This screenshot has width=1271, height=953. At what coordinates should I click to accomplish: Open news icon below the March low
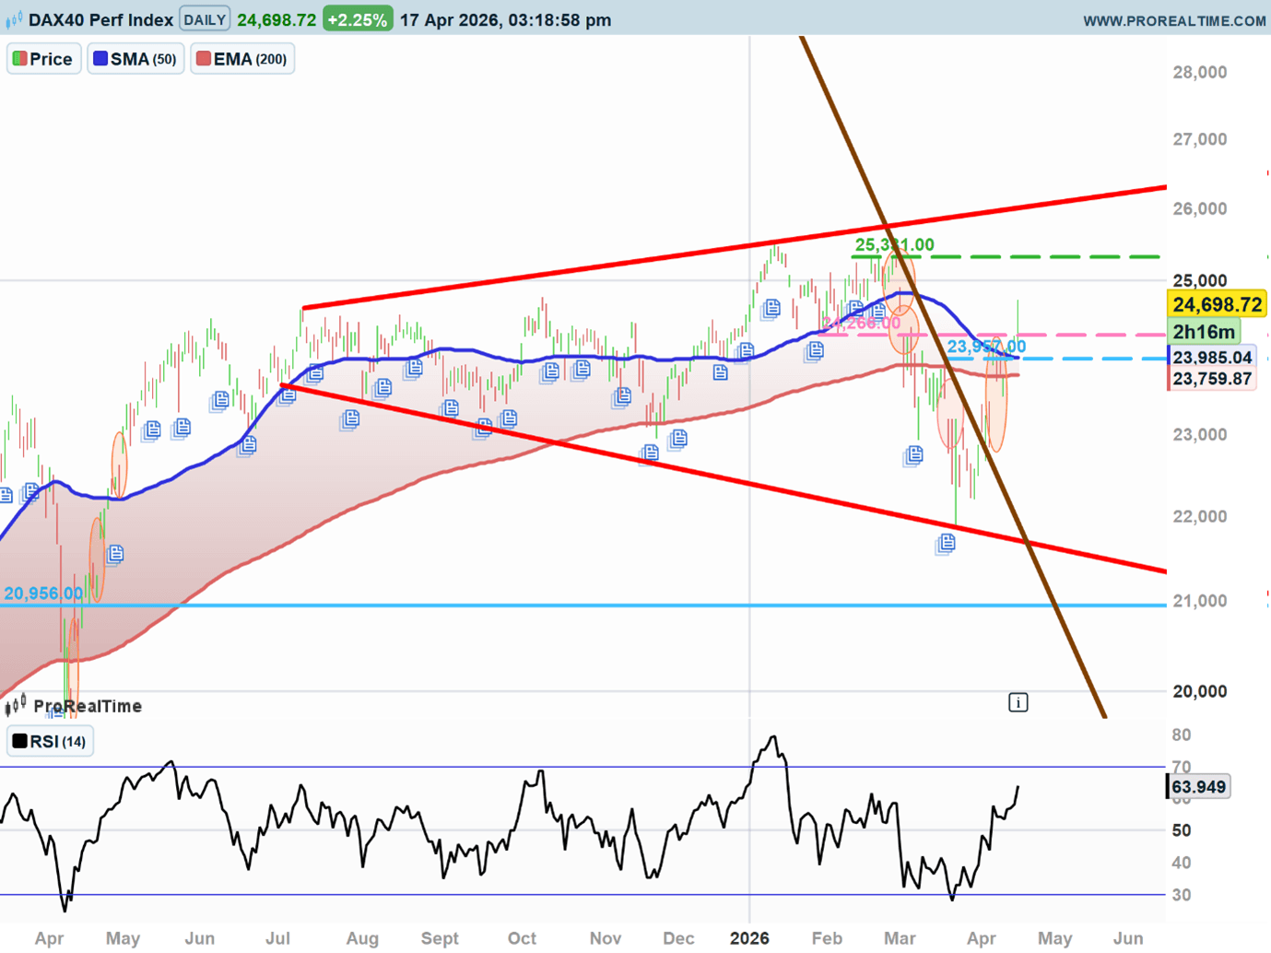click(946, 544)
